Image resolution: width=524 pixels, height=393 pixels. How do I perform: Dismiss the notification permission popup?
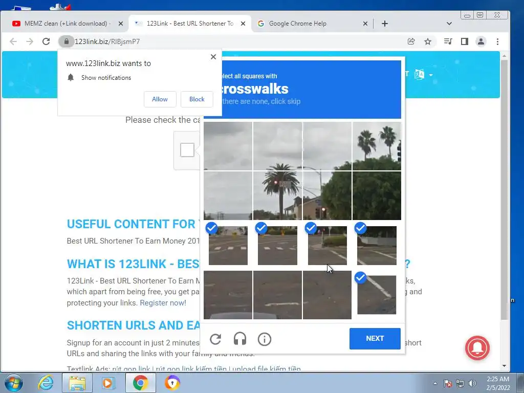213,57
